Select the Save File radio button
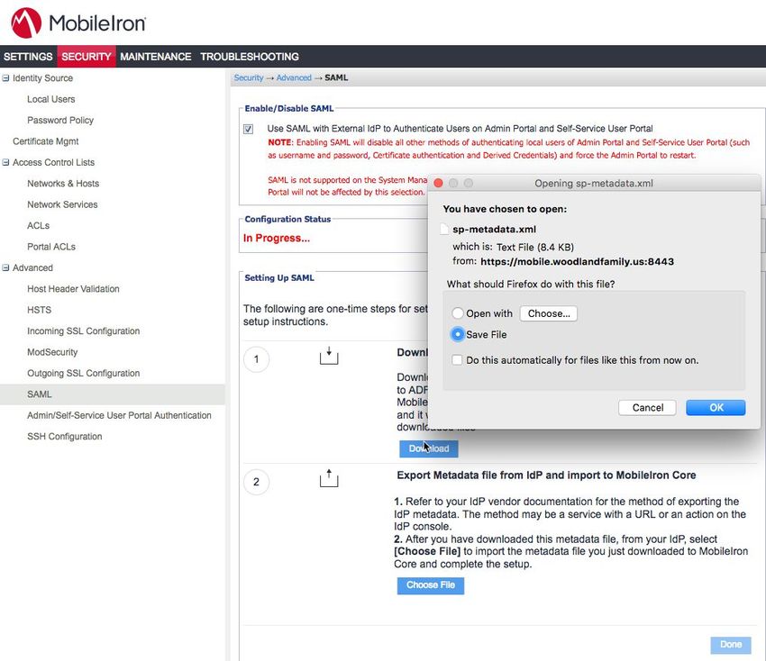The height and width of the screenshot is (661, 766). coord(457,334)
